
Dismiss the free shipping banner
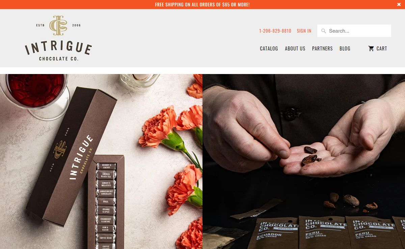(399, 4)
